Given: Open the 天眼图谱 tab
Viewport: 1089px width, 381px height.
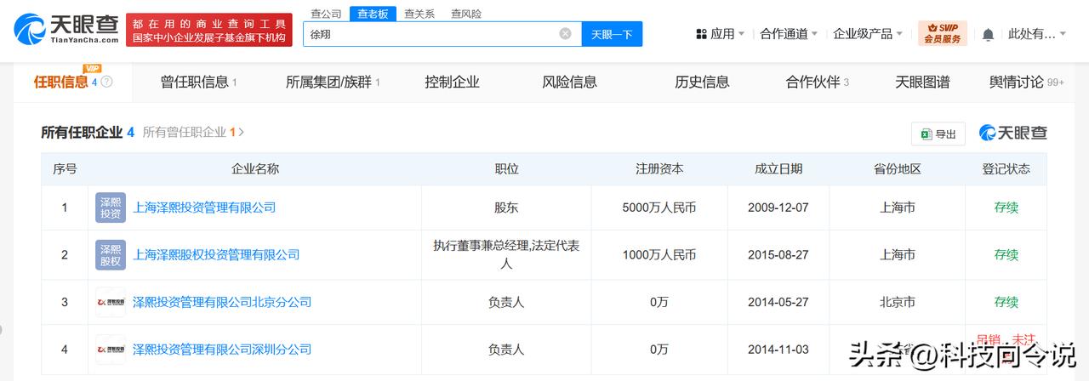Looking at the screenshot, I should click(922, 82).
